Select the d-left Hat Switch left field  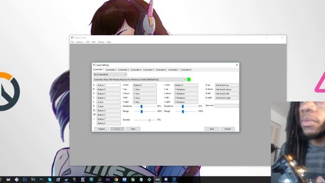pos(226,94)
